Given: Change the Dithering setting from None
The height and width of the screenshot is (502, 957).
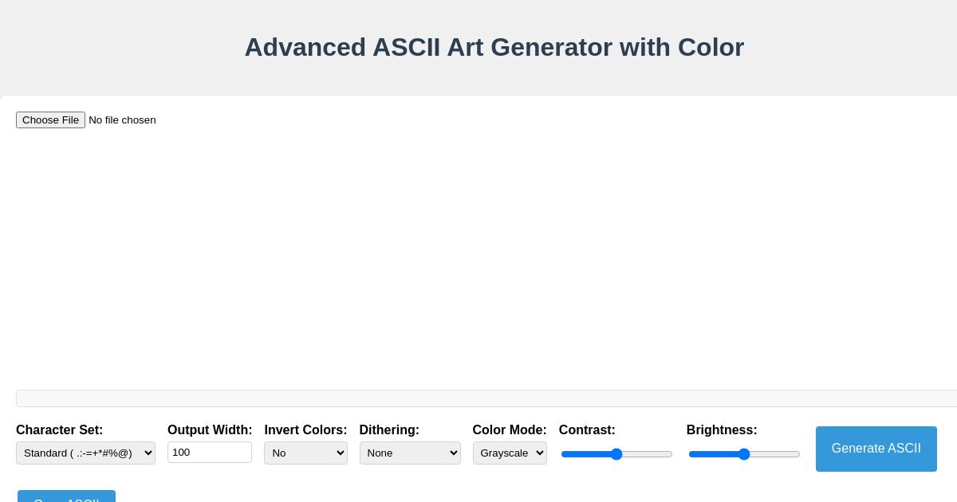Looking at the screenshot, I should 410,453.
